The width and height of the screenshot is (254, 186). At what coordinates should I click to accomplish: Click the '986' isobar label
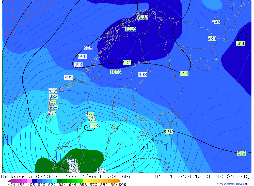pyautogui.click(x=52, y=102)
